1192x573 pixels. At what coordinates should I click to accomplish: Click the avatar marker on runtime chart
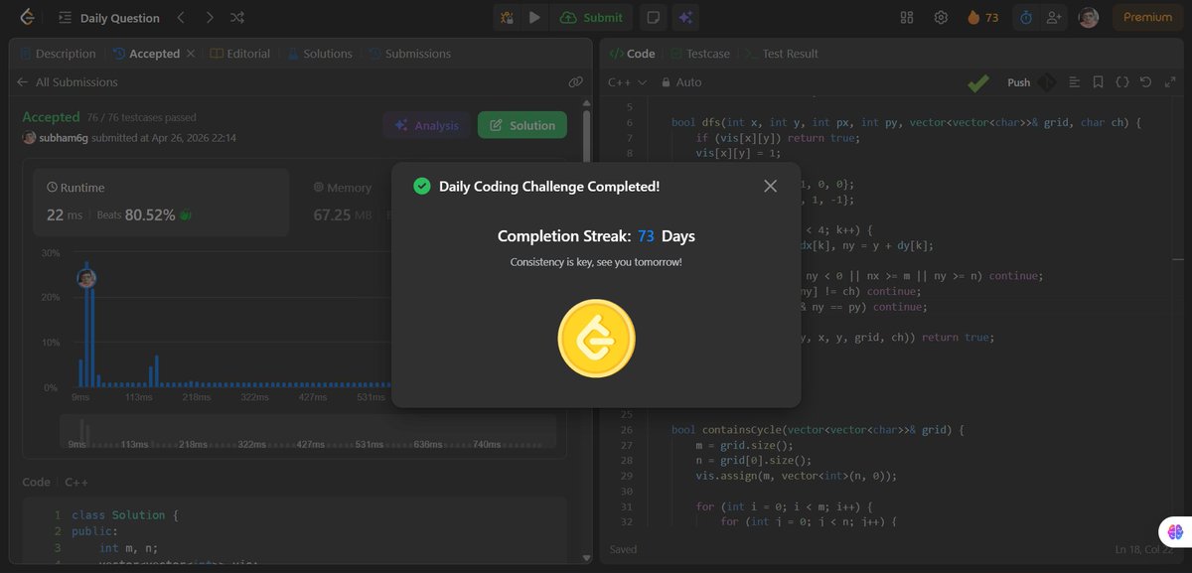tap(86, 278)
